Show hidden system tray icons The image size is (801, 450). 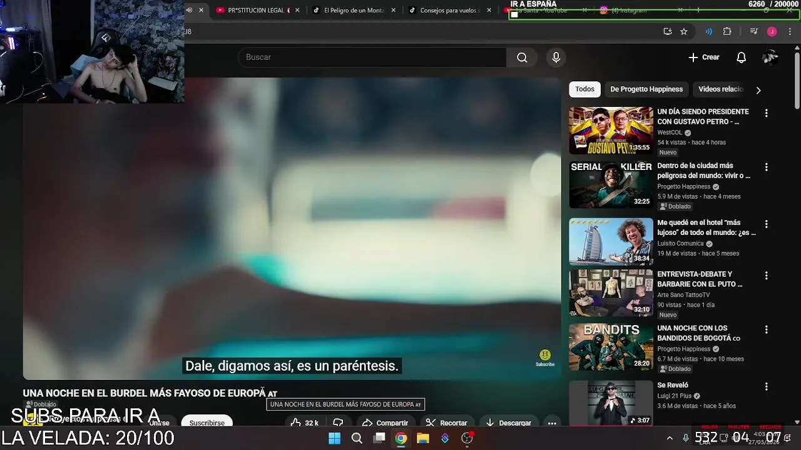click(x=670, y=438)
